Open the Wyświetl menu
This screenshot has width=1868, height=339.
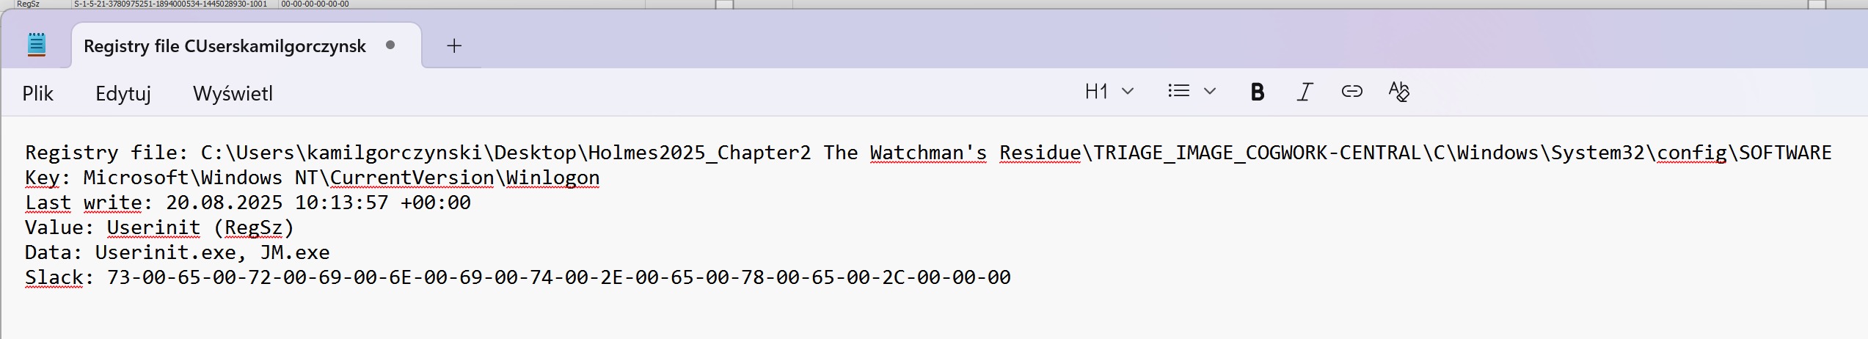tap(233, 93)
